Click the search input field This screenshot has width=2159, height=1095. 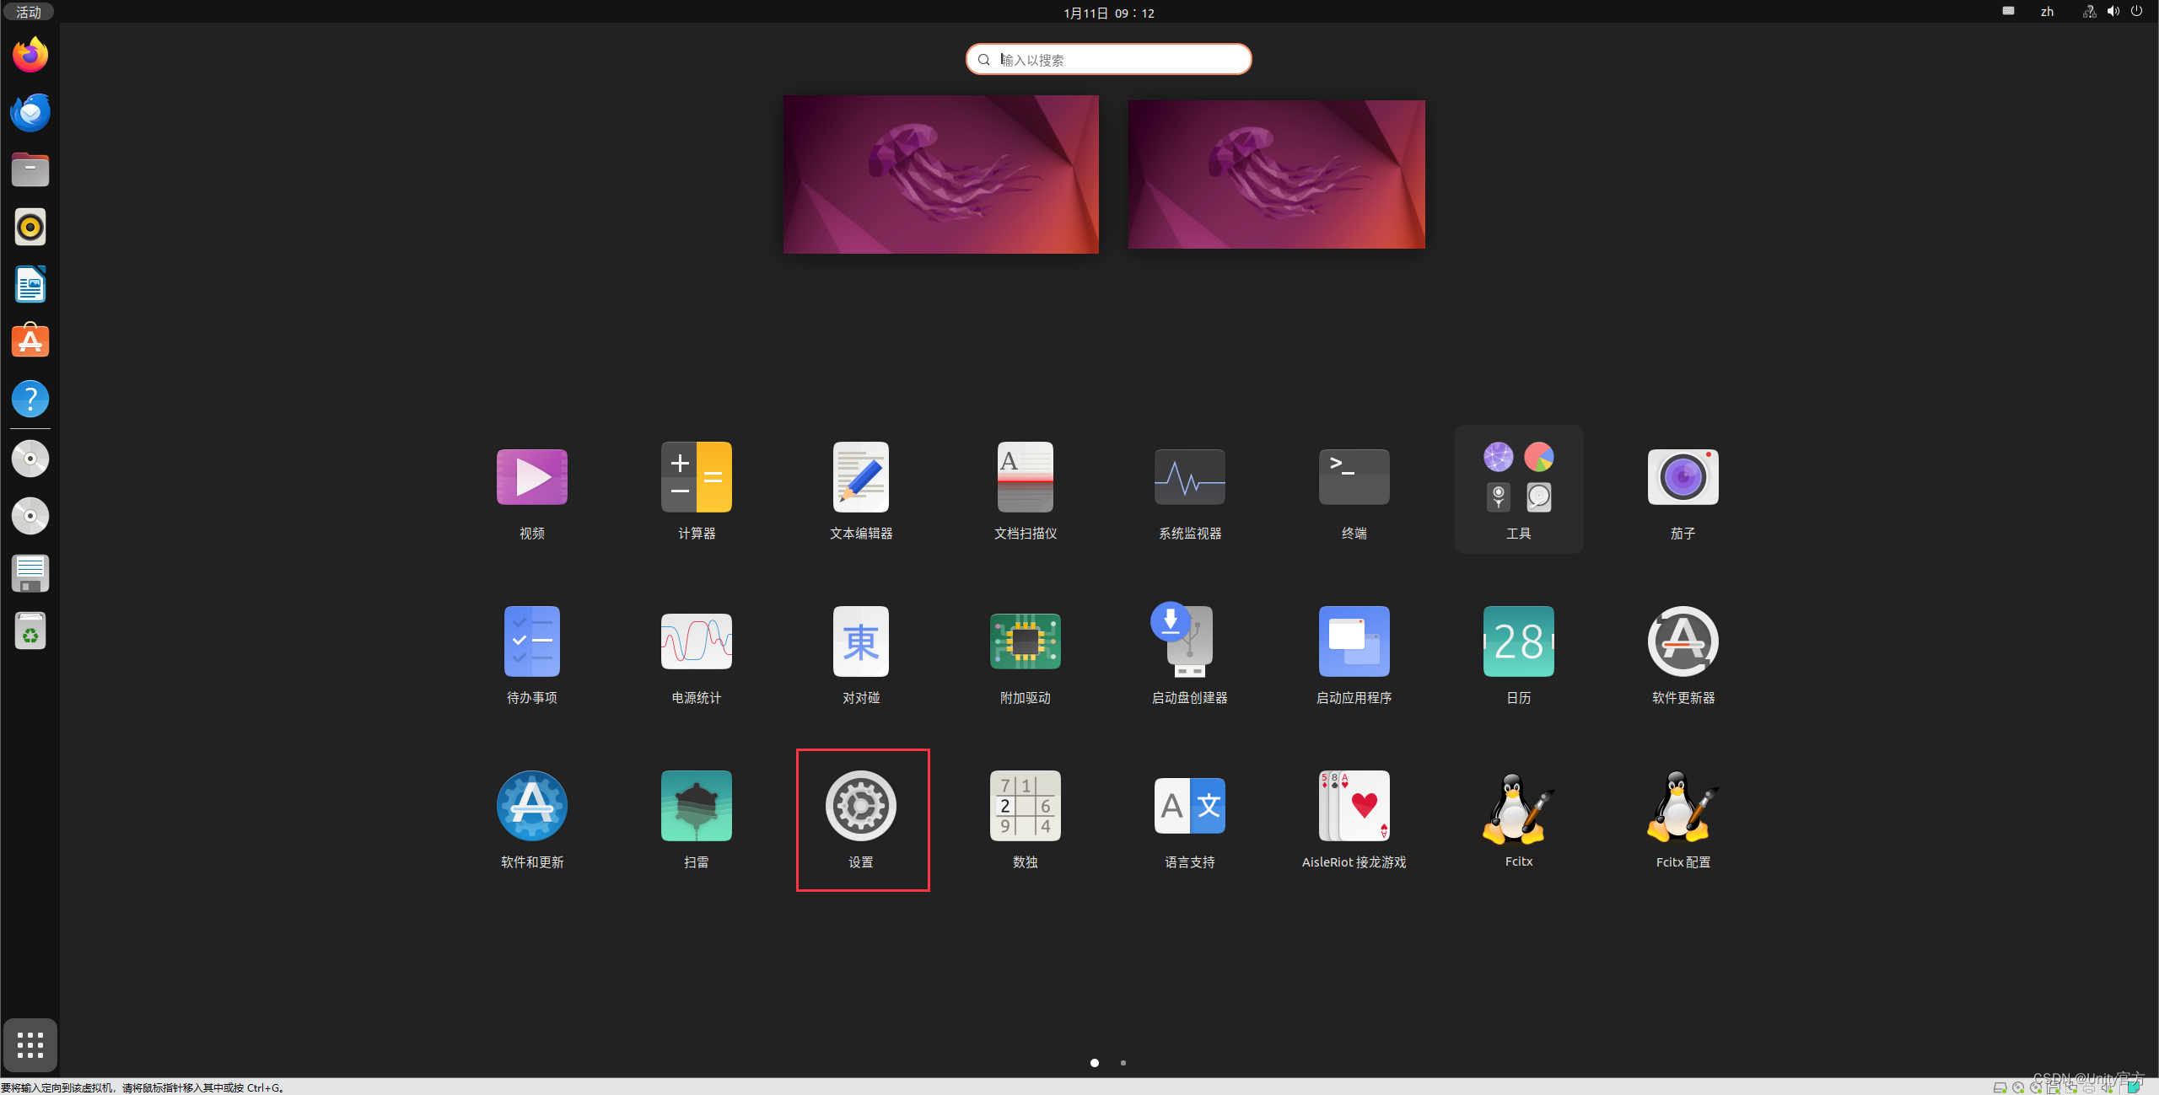coord(1108,60)
